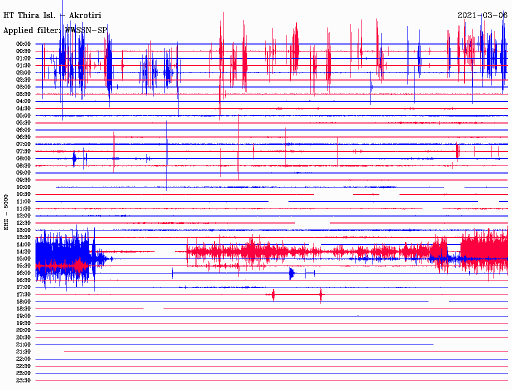
Task: Select the 07:00 time label
Action: [23, 144]
